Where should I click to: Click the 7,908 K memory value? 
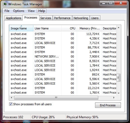click(x=94, y=56)
